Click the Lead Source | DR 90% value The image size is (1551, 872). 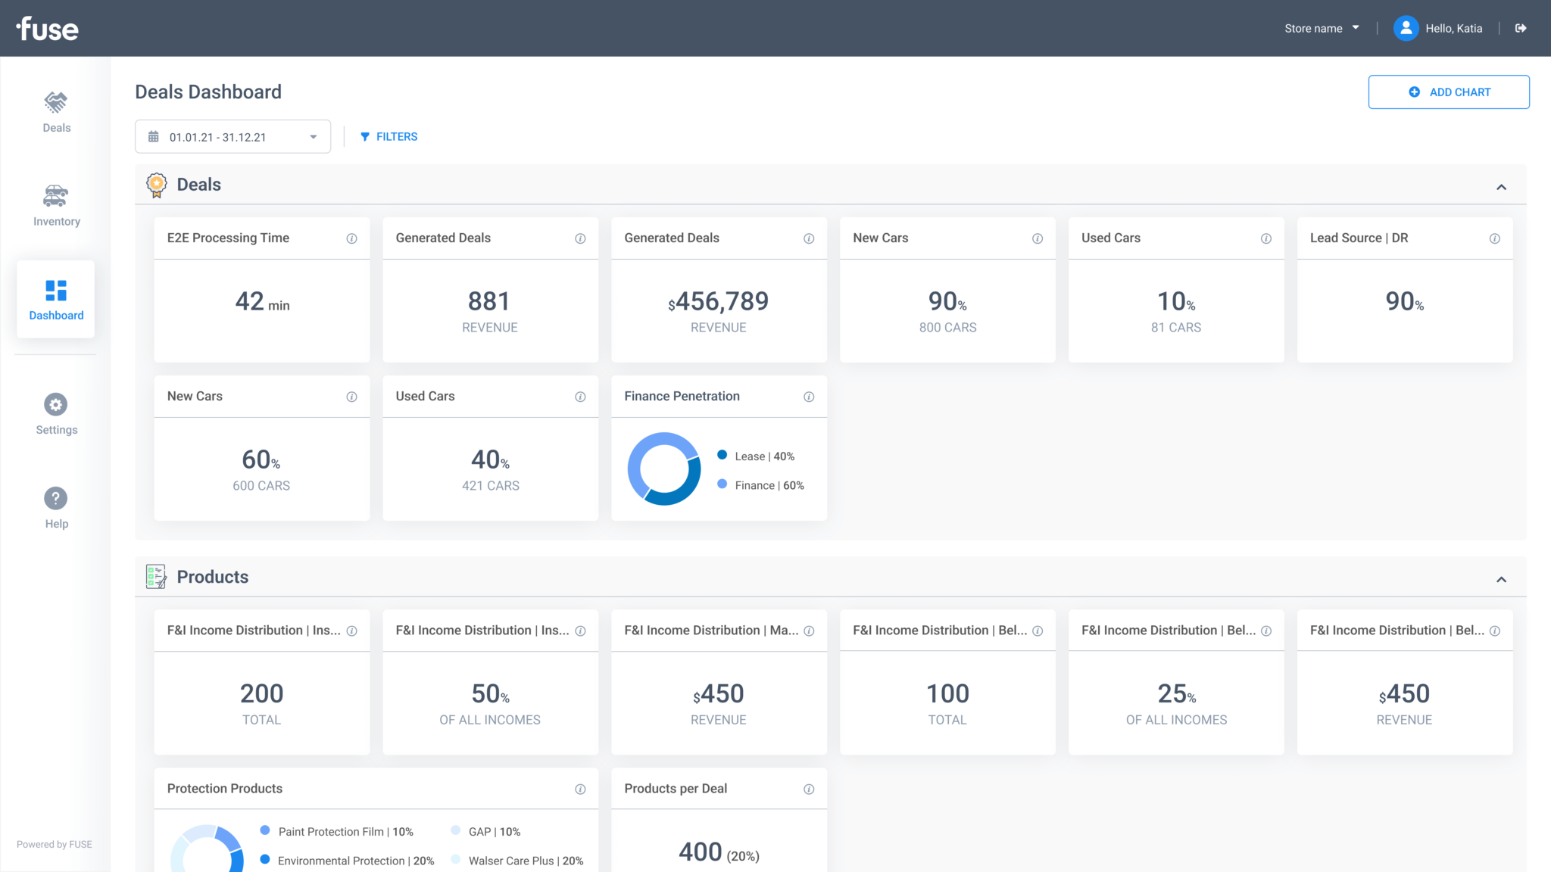pyautogui.click(x=1405, y=301)
